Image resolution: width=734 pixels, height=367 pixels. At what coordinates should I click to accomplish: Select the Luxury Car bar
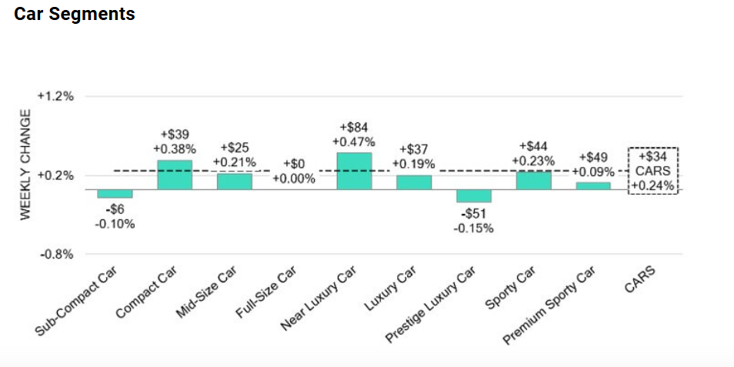pyautogui.click(x=414, y=182)
